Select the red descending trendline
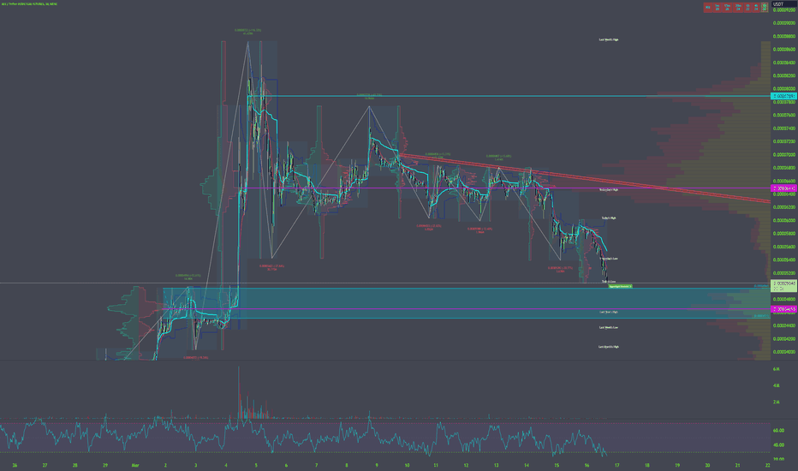The image size is (798, 471). click(586, 178)
